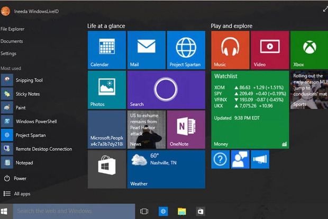Open the Music tile
The image size is (328, 219).
[x=230, y=50]
